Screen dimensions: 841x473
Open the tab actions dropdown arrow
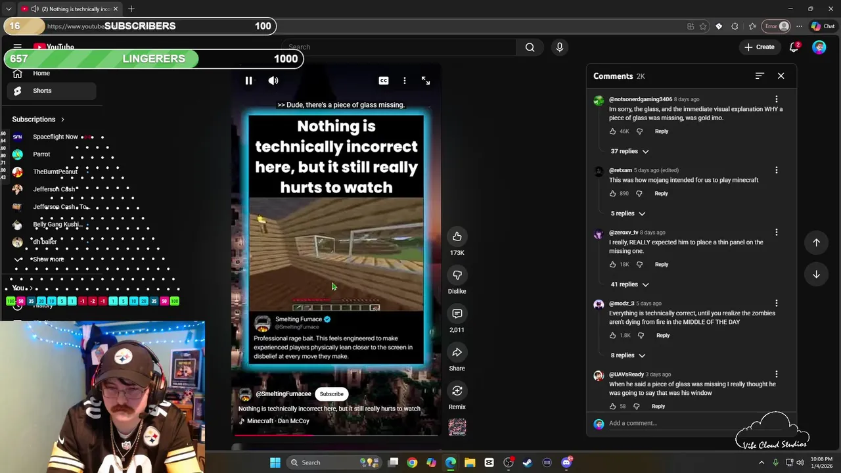click(9, 9)
